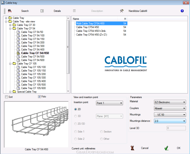Select the 2D radio button
The width and height of the screenshot is (190, 154).
point(76,109)
